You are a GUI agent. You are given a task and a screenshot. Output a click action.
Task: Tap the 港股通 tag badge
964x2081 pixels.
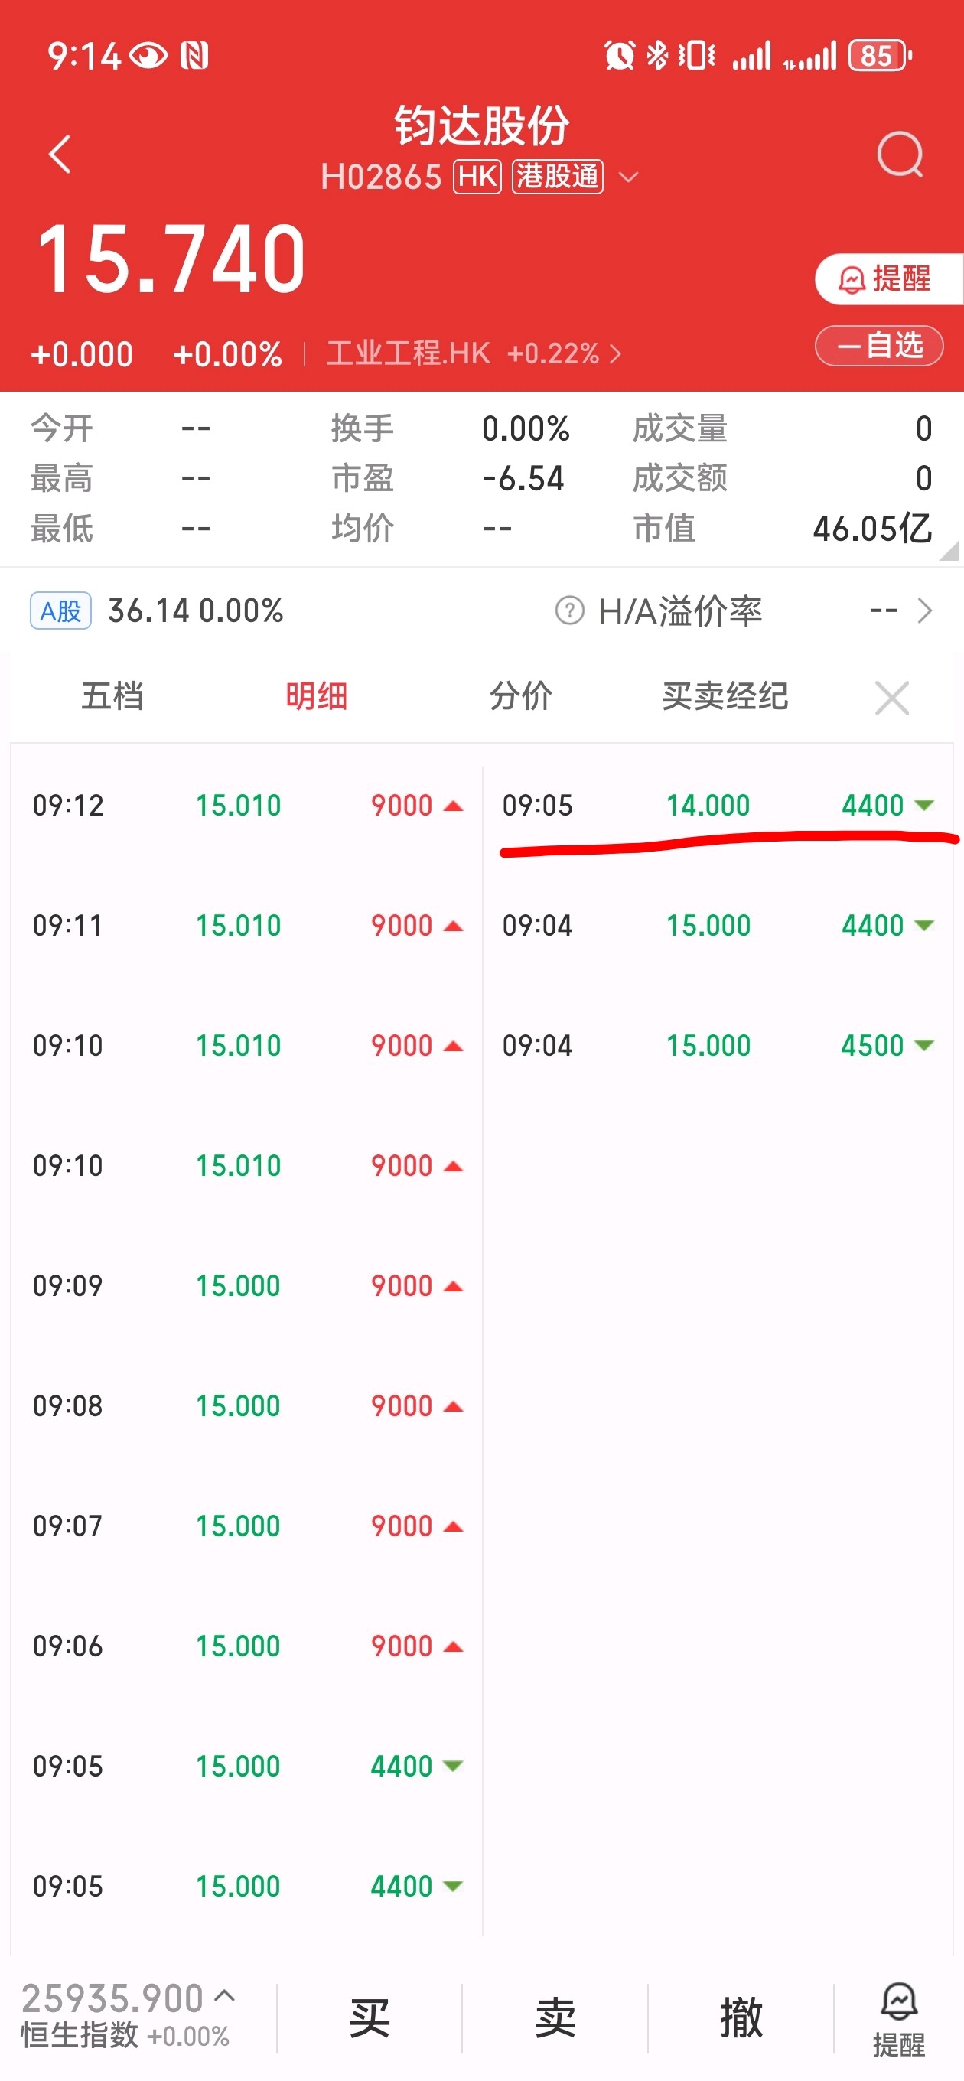click(x=558, y=176)
